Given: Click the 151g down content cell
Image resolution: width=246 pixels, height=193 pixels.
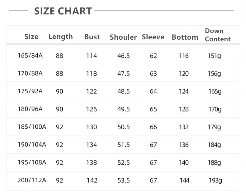Looking at the screenshot, I should 215,56.
